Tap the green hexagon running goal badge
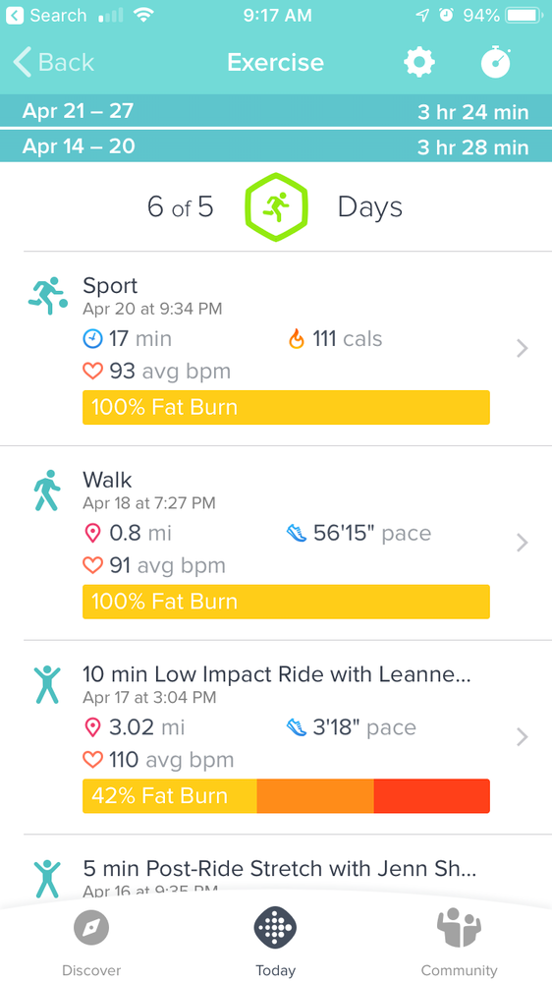This screenshot has width=552, height=982. [276, 206]
